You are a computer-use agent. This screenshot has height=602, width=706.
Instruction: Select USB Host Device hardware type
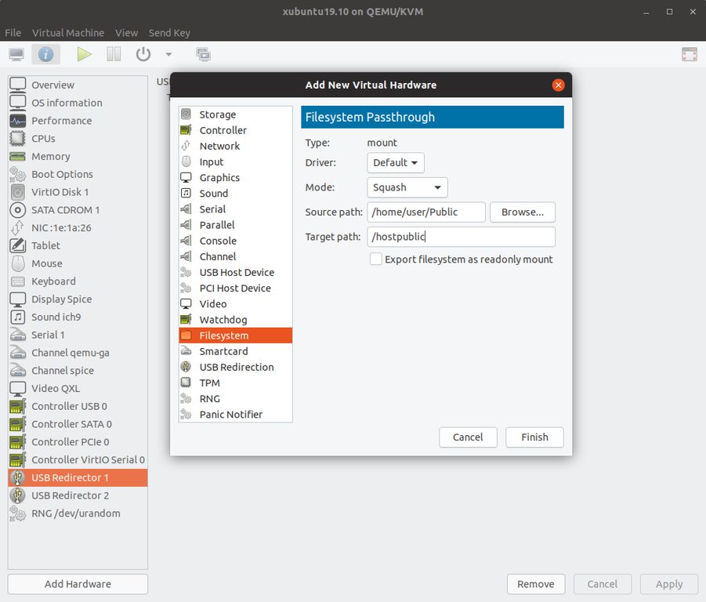(237, 272)
